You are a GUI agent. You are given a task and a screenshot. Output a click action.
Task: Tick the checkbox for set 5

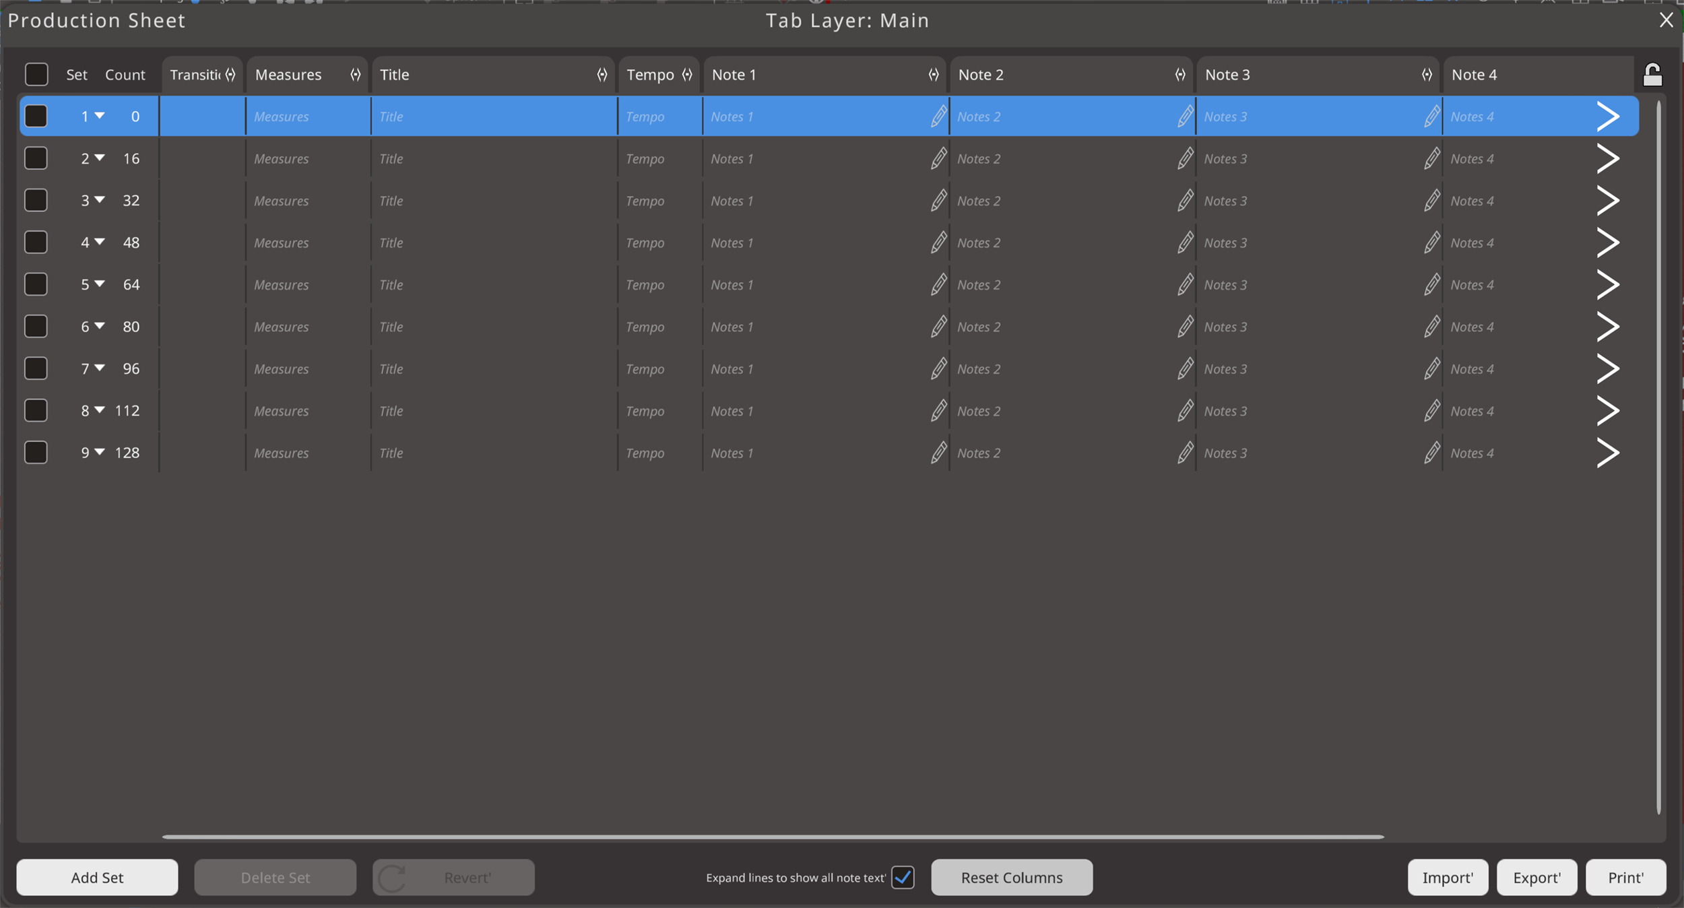[36, 284]
